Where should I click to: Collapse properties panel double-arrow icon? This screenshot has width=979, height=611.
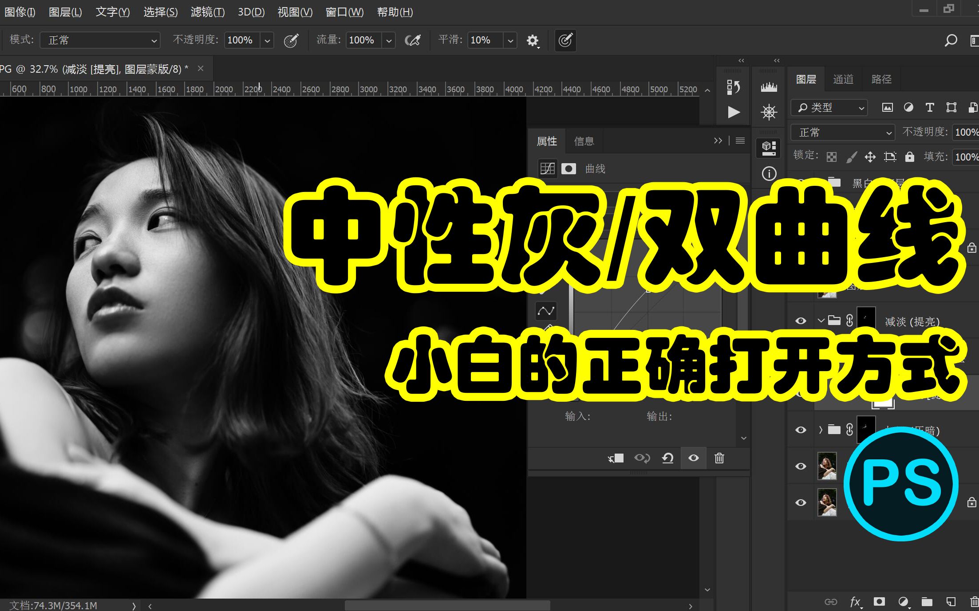point(718,141)
